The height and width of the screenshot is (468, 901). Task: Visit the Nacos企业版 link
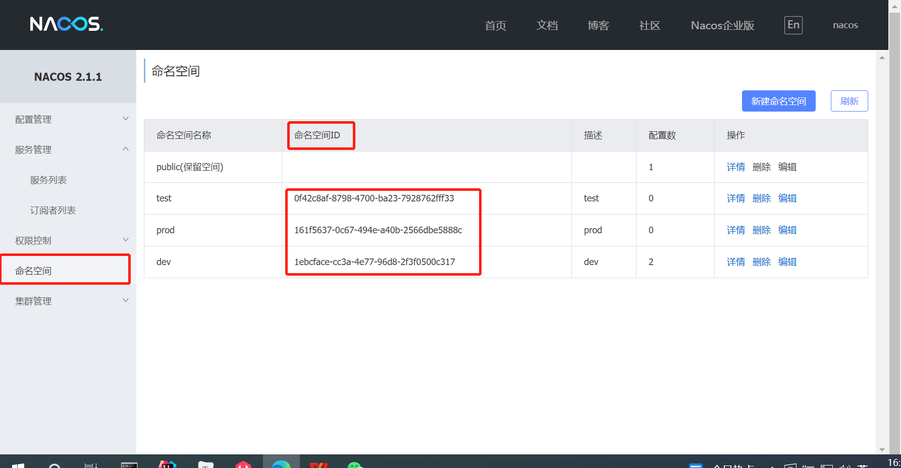click(x=722, y=25)
